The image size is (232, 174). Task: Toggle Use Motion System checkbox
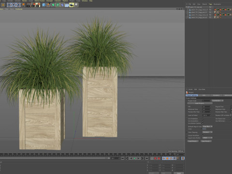click(203, 123)
